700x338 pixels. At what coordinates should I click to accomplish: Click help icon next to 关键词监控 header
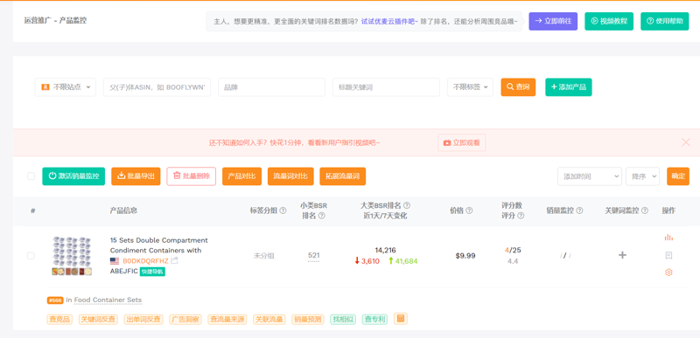click(x=645, y=210)
